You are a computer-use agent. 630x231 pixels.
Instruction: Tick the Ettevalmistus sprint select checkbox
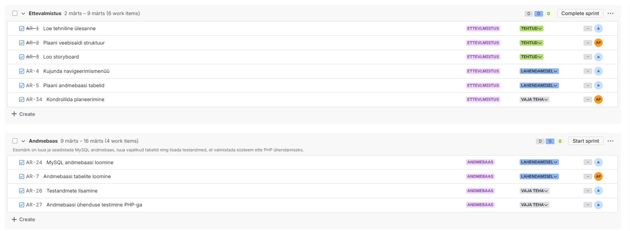click(15, 14)
